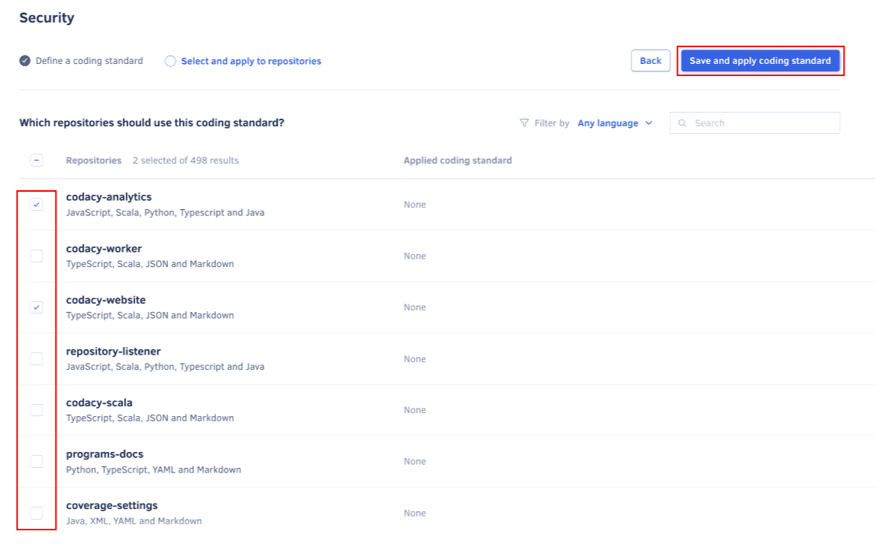The height and width of the screenshot is (544, 884).
Task: Check the programs-docs repository
Action: pyautogui.click(x=36, y=461)
